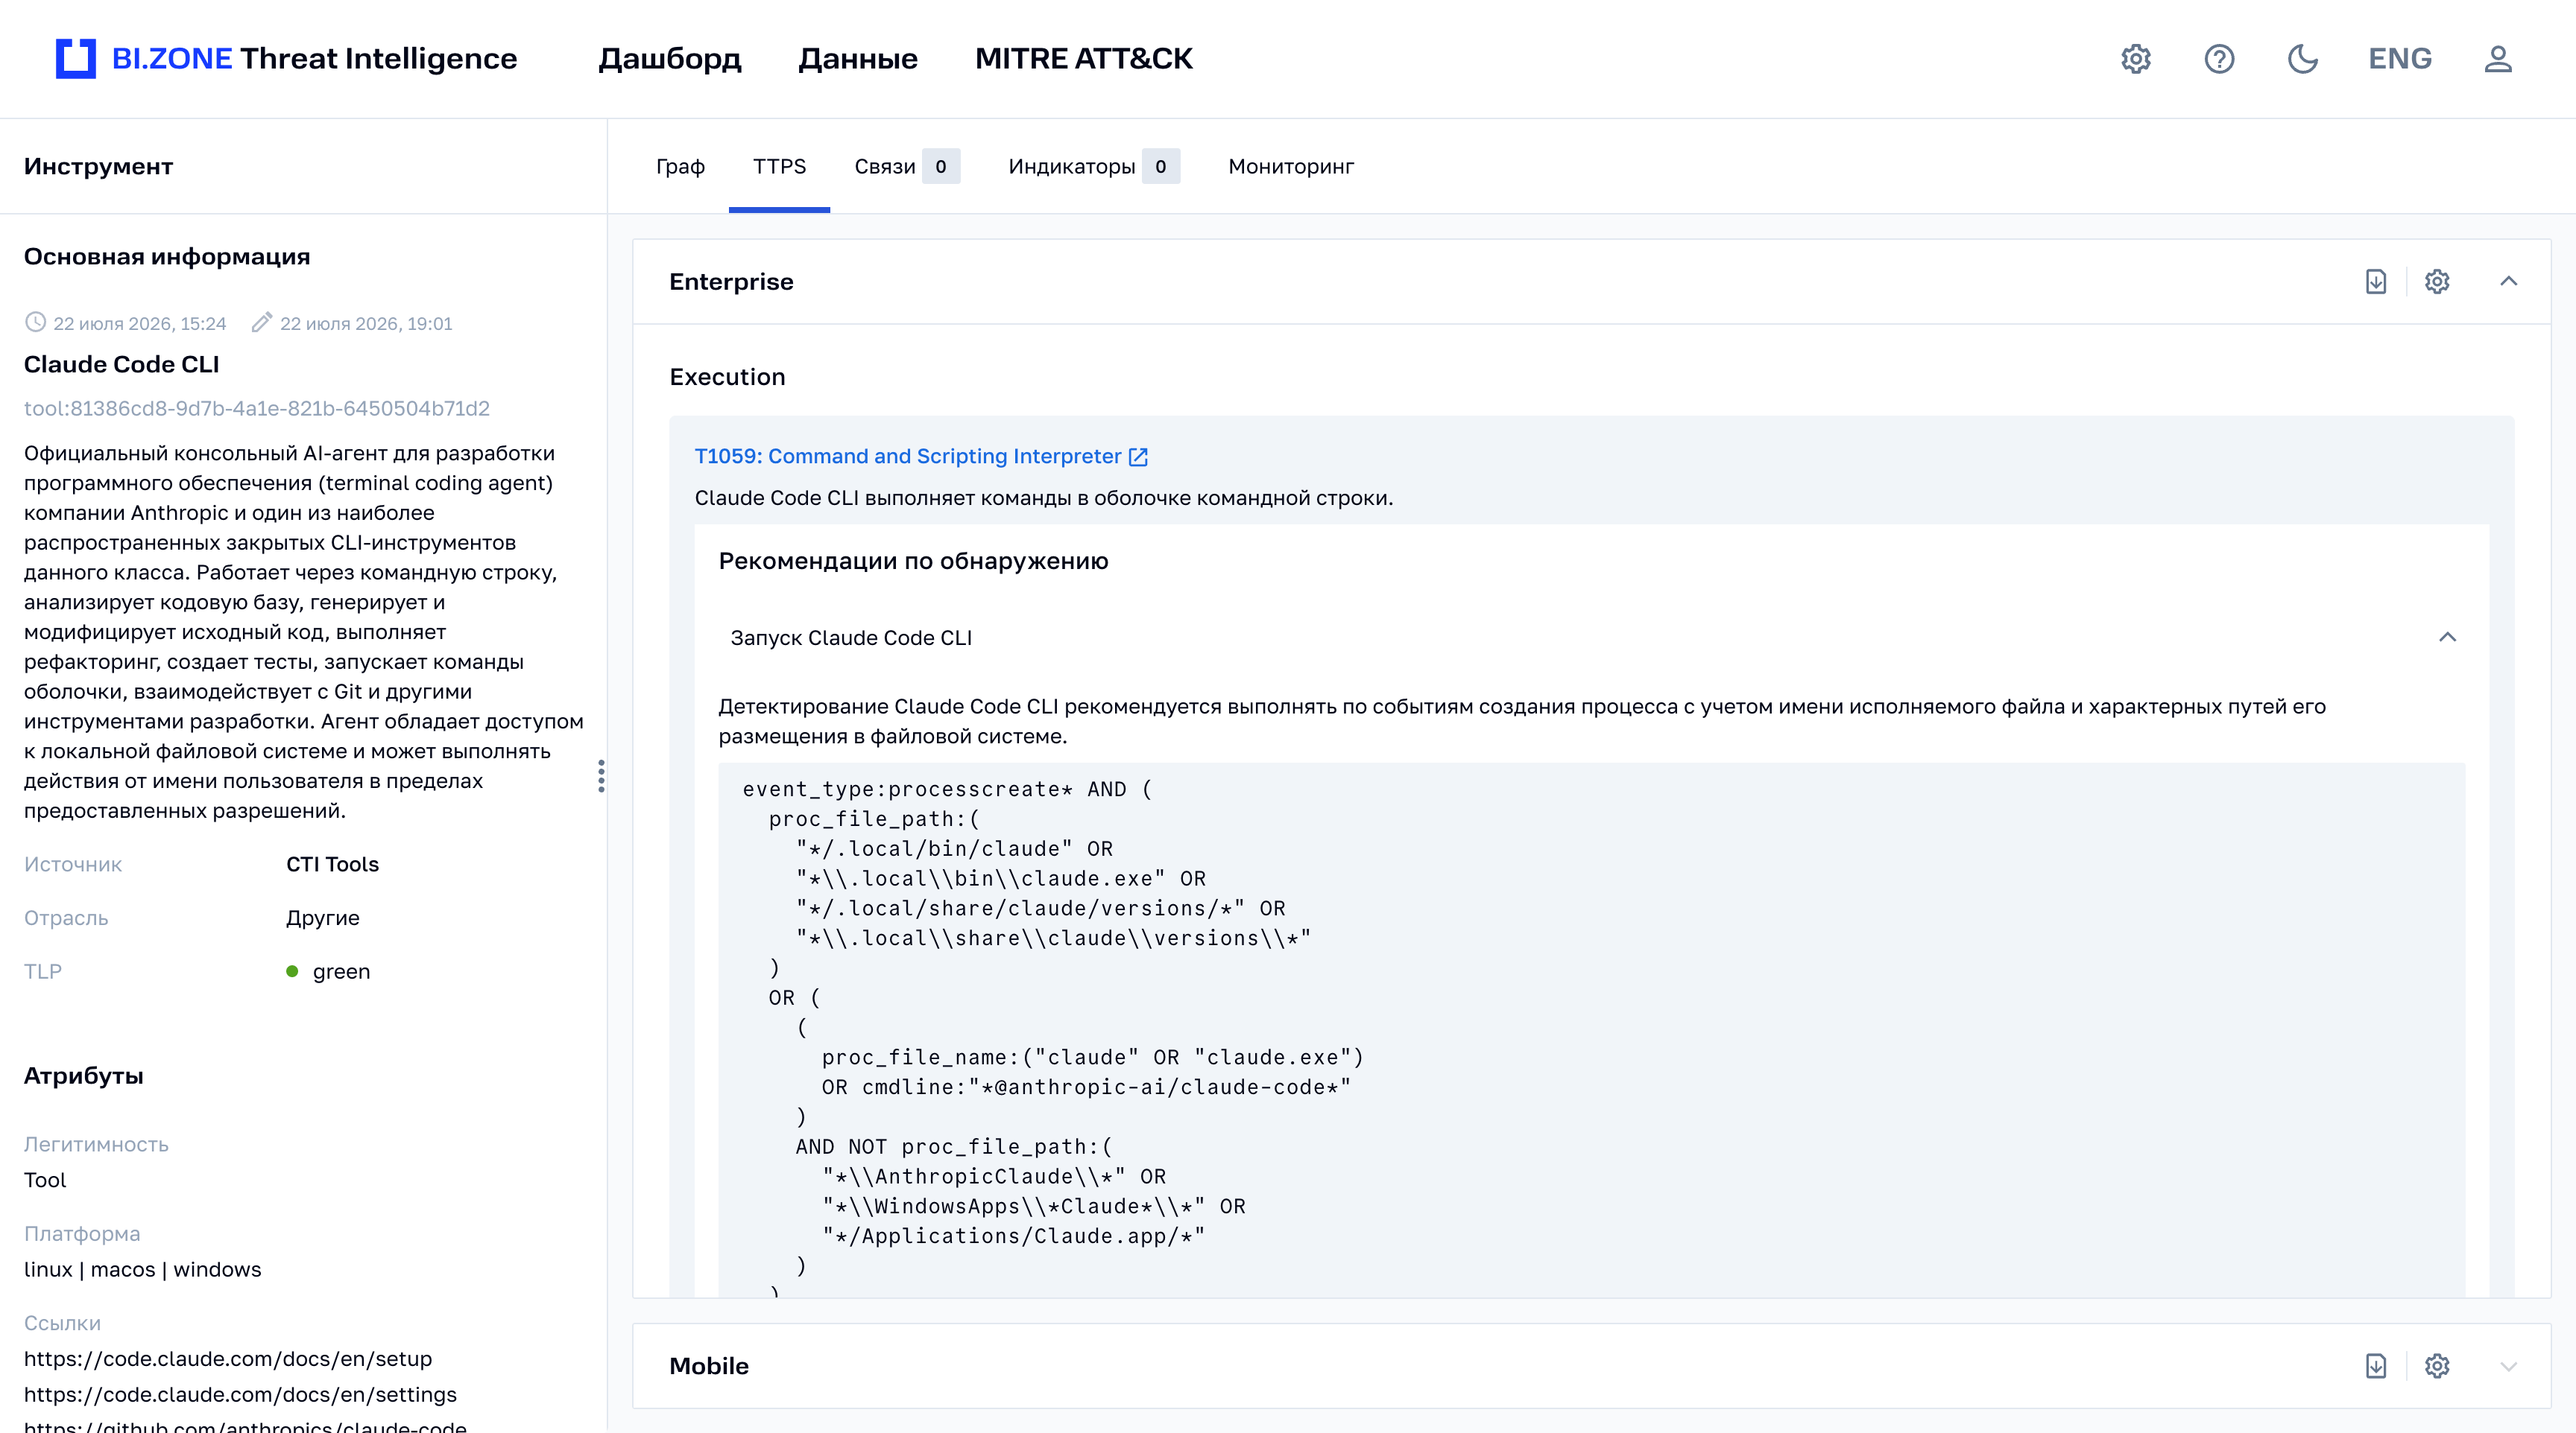Collapse the Enterprise section chevron
Screen dimensions: 2576x1433
click(x=2509, y=282)
